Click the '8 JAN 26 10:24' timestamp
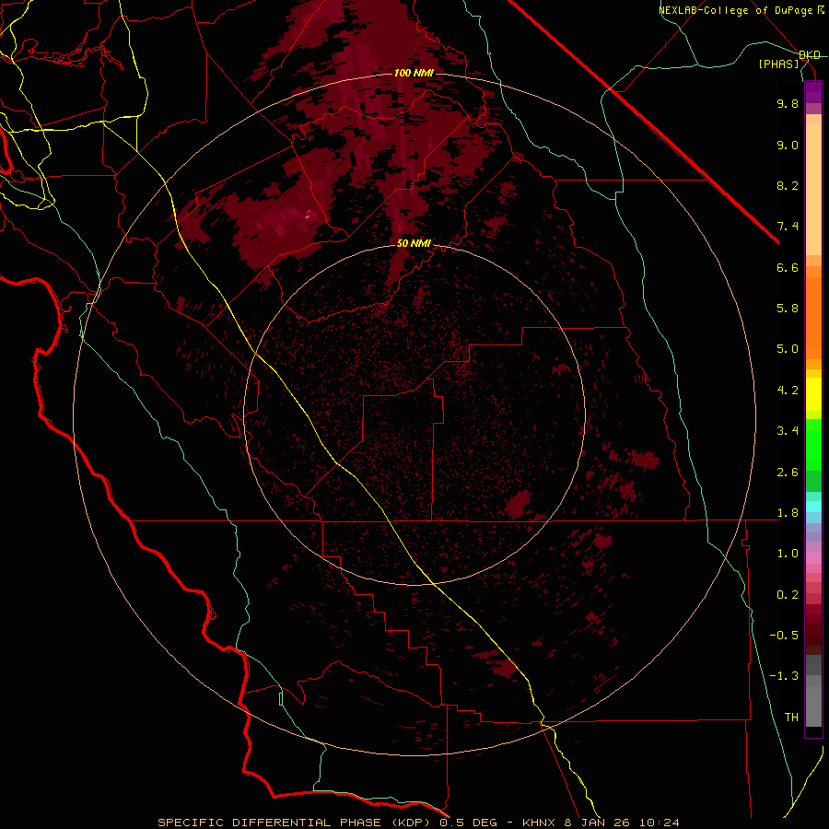829x829 pixels. tap(622, 823)
